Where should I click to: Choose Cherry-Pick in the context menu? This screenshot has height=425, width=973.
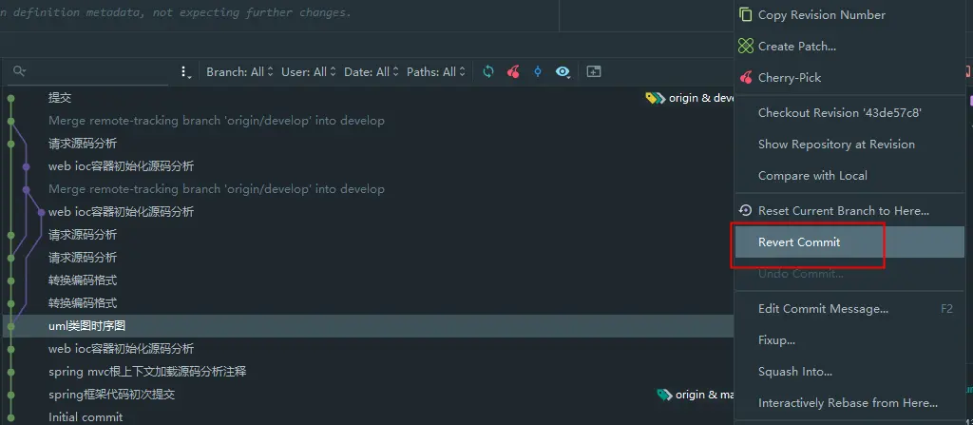(x=849, y=78)
